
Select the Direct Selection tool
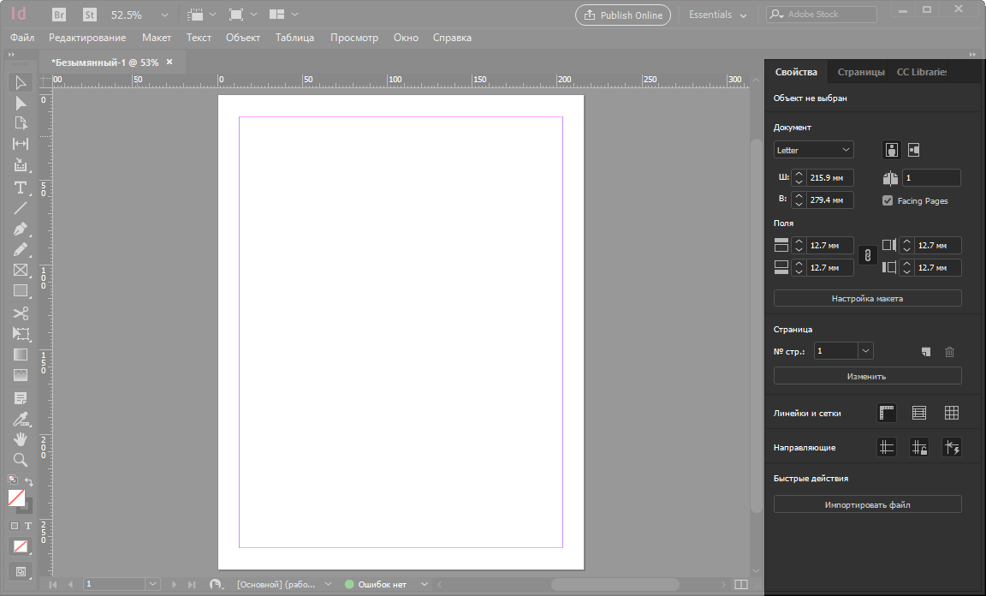click(x=21, y=104)
